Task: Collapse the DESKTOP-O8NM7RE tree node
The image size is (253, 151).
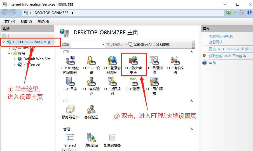Action: pyautogui.click(x=4, y=42)
